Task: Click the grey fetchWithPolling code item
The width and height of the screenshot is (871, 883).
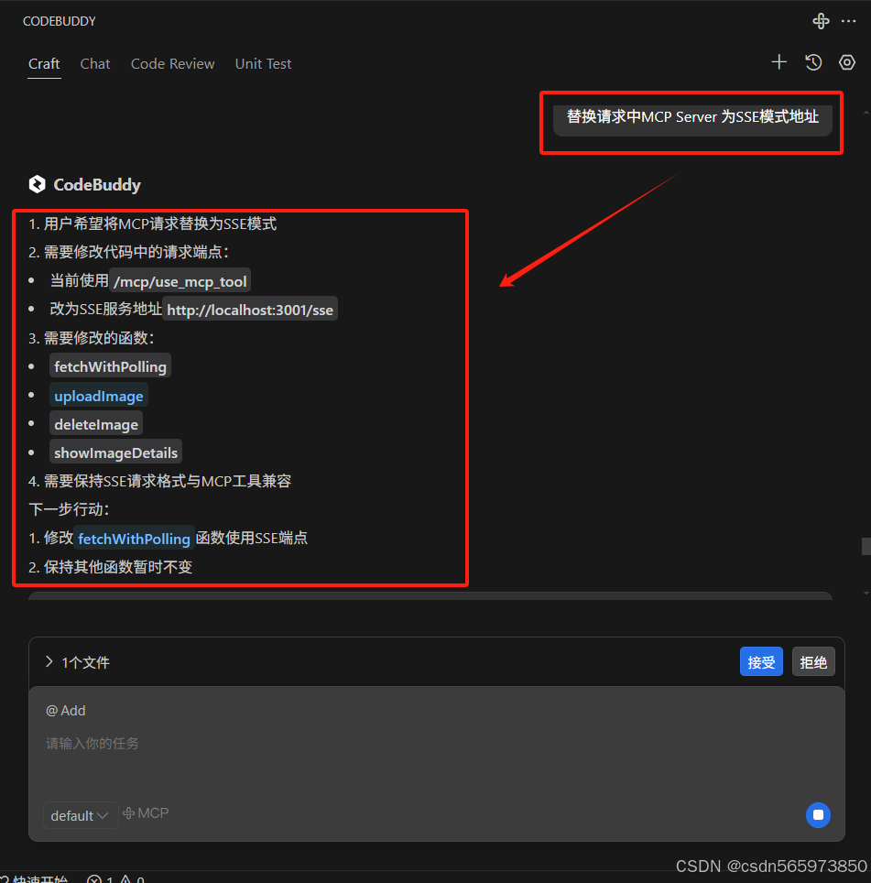Action: (110, 366)
